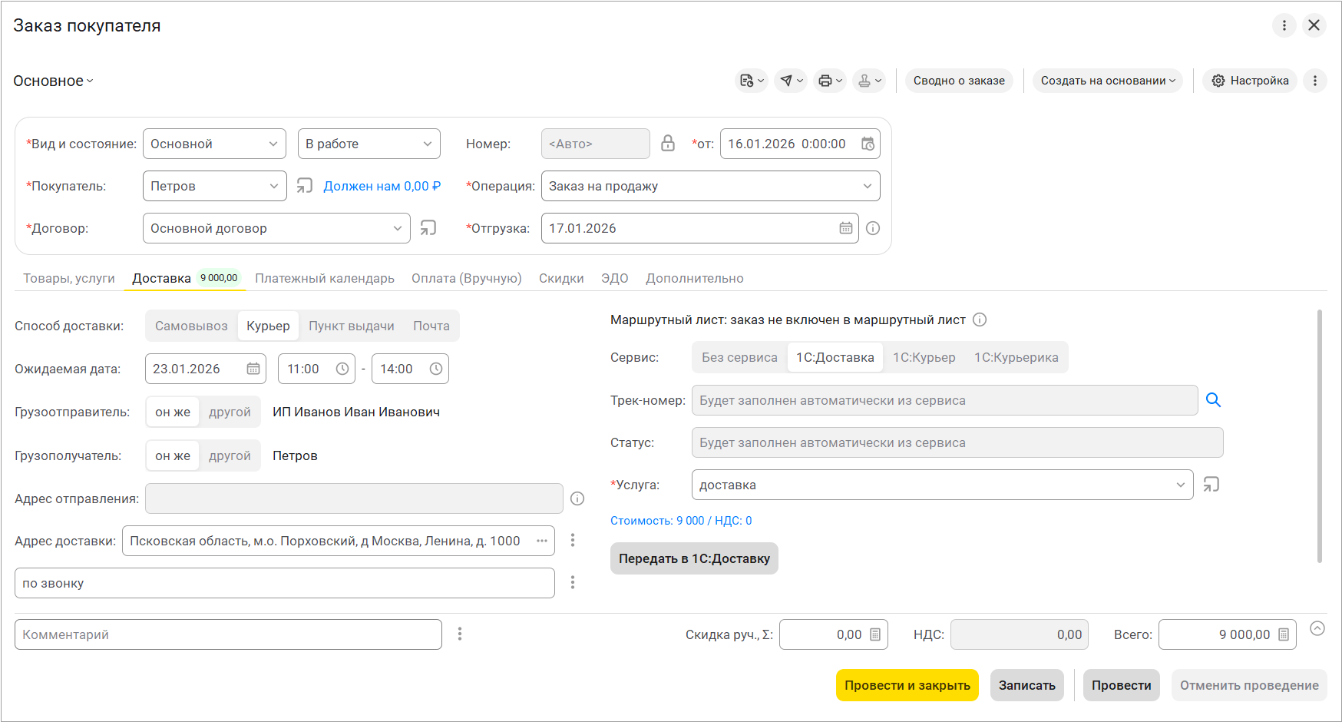Click the info icon near Адрес отправления
The width and height of the screenshot is (1342, 722).
[x=577, y=498]
